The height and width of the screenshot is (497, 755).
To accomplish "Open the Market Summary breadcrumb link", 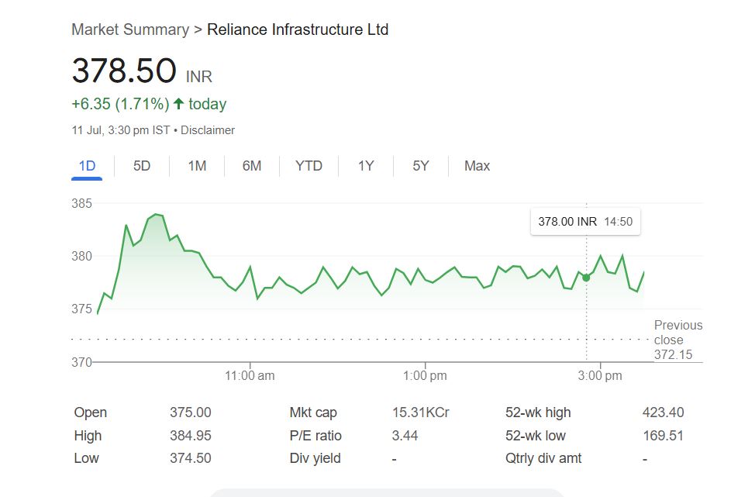I will click(130, 29).
